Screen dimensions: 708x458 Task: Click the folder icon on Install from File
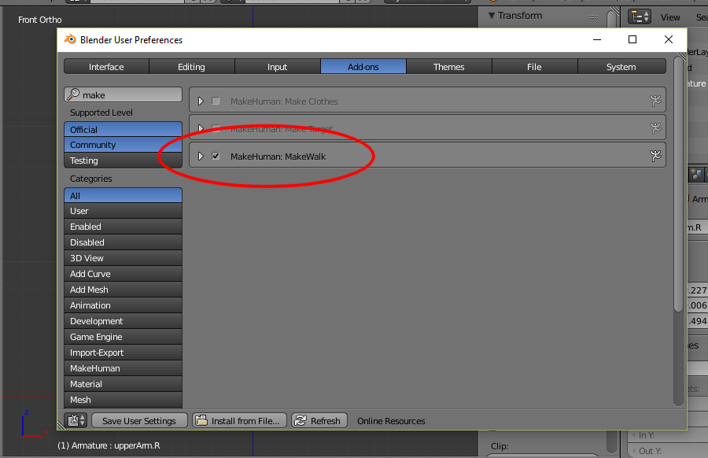[201, 420]
